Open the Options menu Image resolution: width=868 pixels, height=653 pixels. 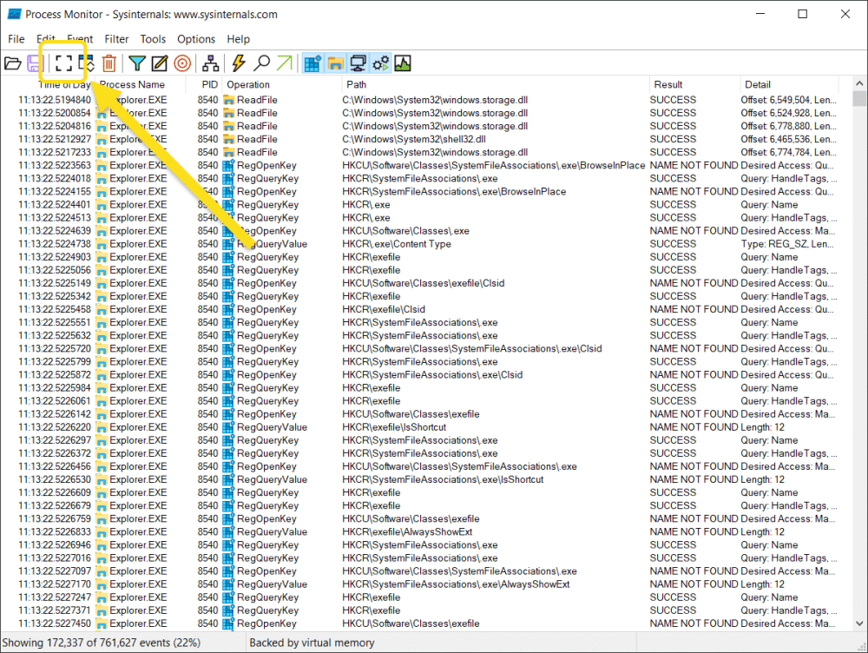196,39
